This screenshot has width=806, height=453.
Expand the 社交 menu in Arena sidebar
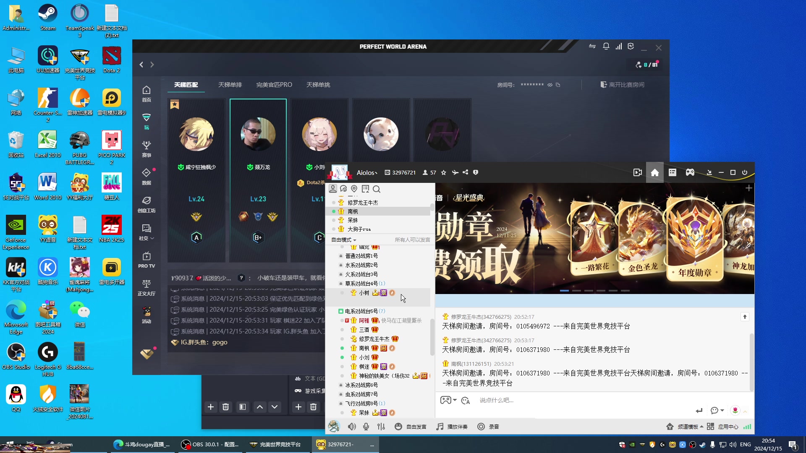[x=146, y=232]
